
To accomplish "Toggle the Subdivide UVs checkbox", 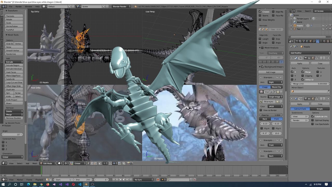I will point(313,116).
